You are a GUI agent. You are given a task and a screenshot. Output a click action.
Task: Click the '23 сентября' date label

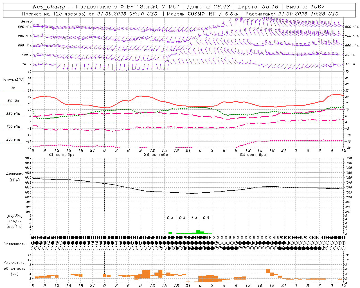coord(253,154)
